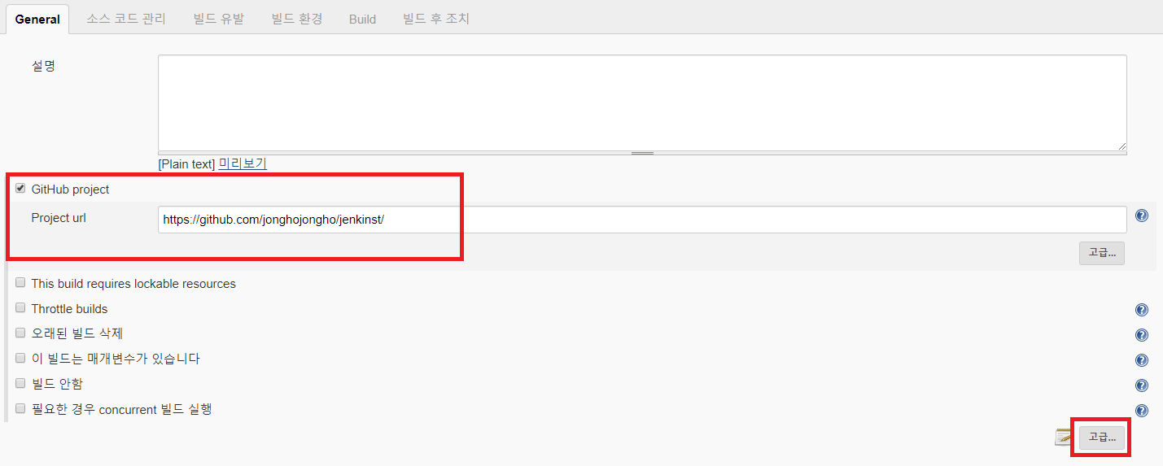Image resolution: width=1163 pixels, height=466 pixels.
Task: Click the Project url label
Action: point(59,217)
